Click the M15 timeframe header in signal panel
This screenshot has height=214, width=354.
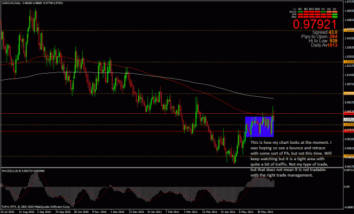tap(312, 9)
